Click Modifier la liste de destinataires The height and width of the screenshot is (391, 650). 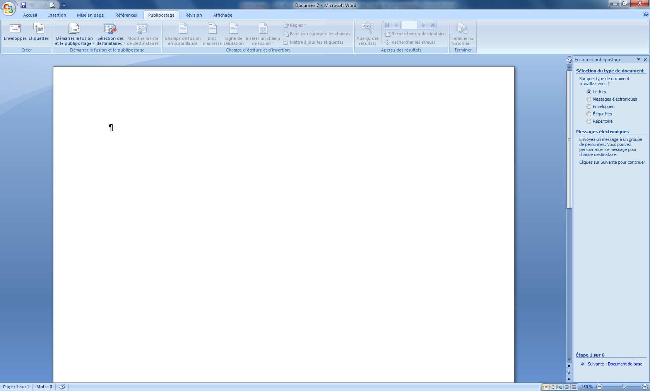143,34
